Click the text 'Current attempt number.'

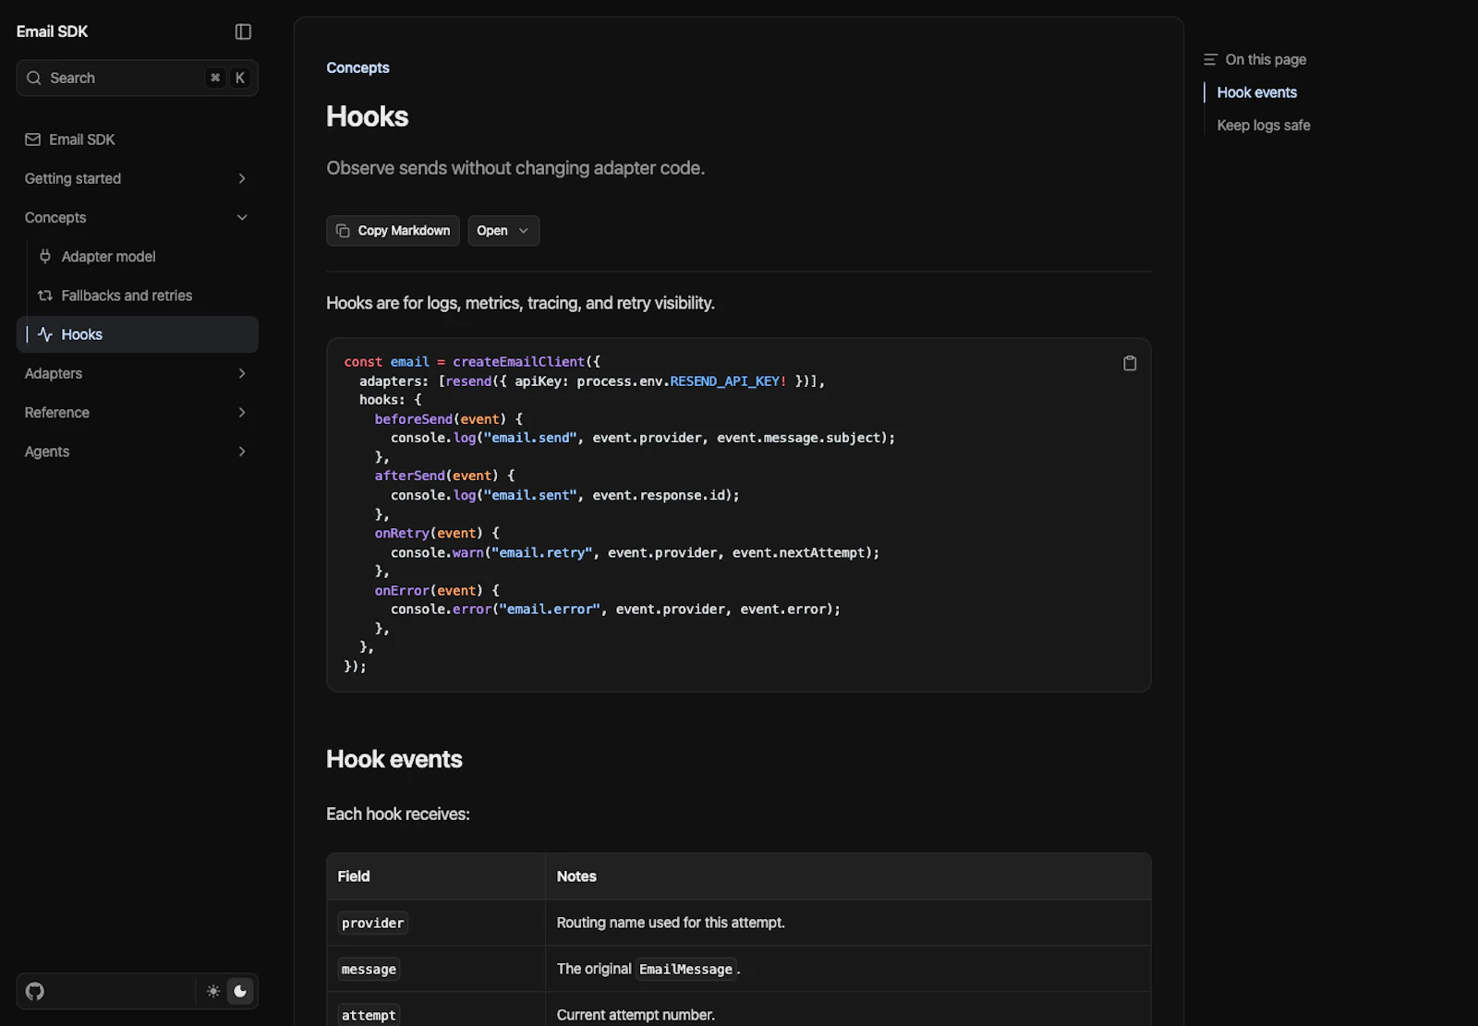[x=636, y=1015]
